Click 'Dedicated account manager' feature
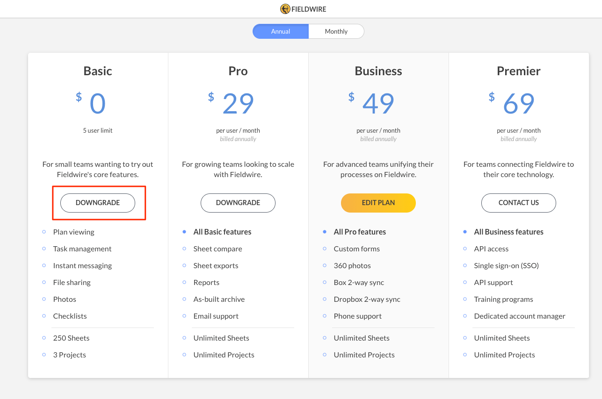Viewport: 602px width, 399px height. [x=520, y=316]
